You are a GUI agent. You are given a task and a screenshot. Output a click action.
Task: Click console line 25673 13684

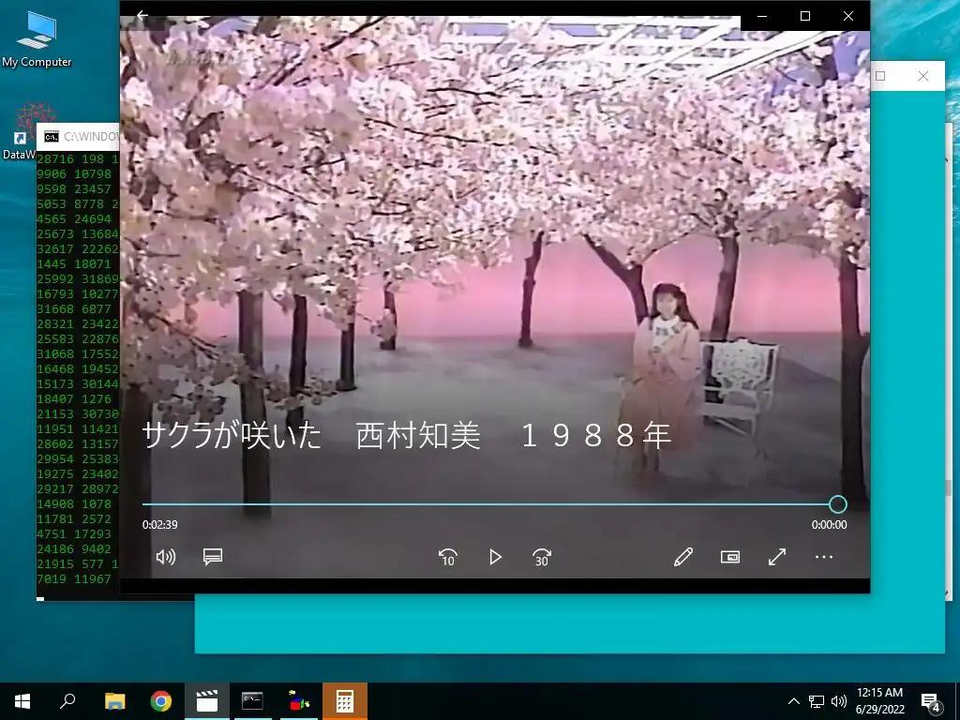coord(78,233)
